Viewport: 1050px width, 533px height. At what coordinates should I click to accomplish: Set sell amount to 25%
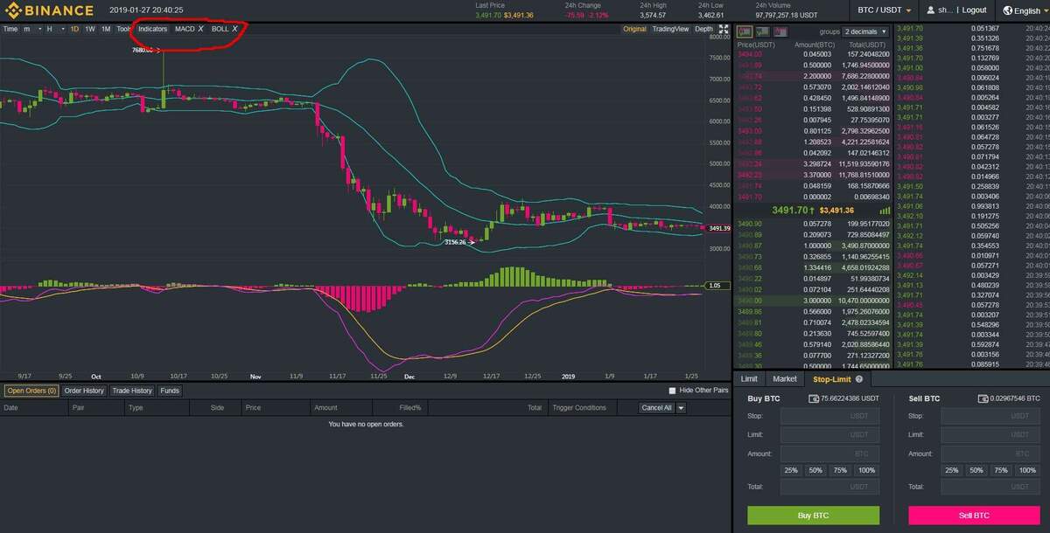pyautogui.click(x=951, y=470)
